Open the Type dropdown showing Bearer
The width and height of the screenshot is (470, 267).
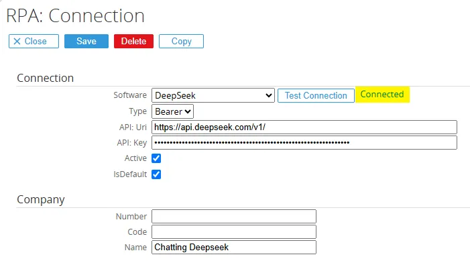tap(173, 111)
